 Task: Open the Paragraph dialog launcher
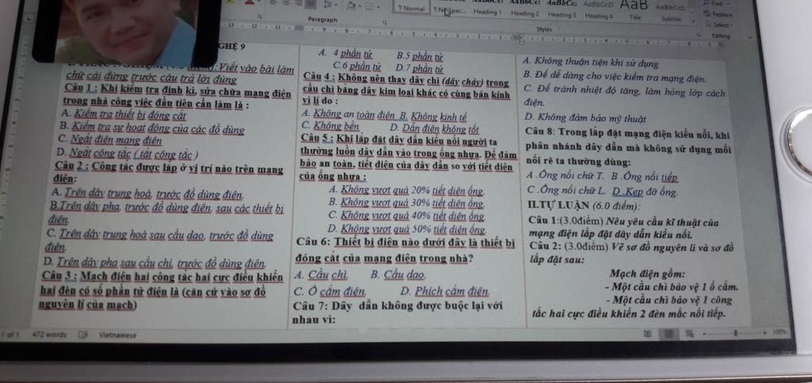pyautogui.click(x=385, y=23)
